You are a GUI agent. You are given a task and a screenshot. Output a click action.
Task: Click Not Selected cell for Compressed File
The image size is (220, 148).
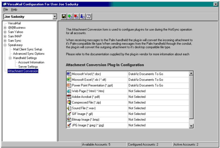click(x=158, y=103)
